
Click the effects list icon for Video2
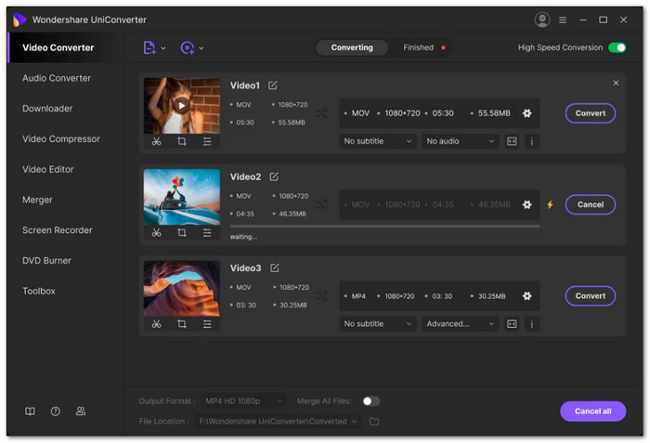click(207, 233)
